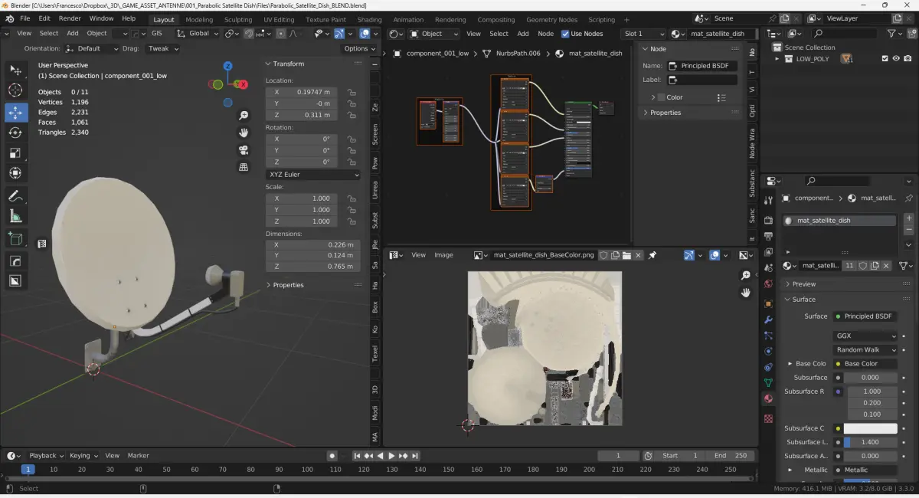The height and width of the screenshot is (498, 919).
Task: Click the End frame field
Action: [731, 456]
